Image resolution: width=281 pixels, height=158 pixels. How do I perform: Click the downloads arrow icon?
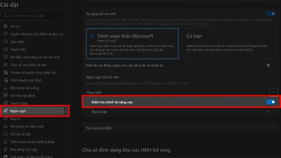pyautogui.click(x=6, y=88)
